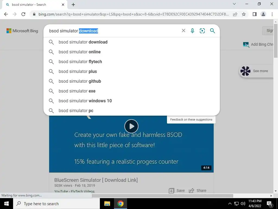Clear the Bing search box text
Viewport: 278px width, 209px height.
click(x=184, y=30)
